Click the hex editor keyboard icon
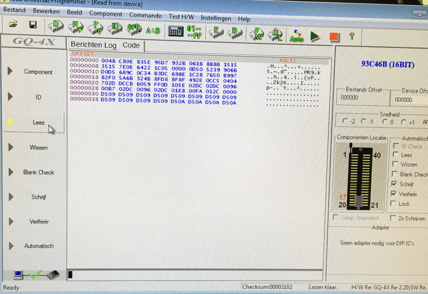The height and width of the screenshot is (294, 428). click(x=176, y=31)
